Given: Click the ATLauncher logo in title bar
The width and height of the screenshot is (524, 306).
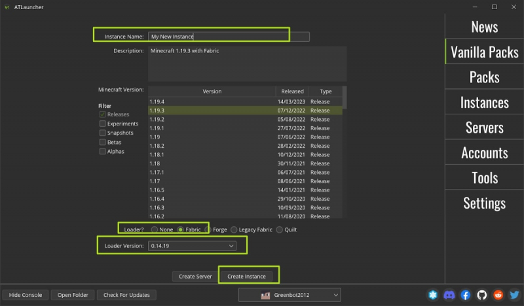Looking at the screenshot, I should coord(7,7).
